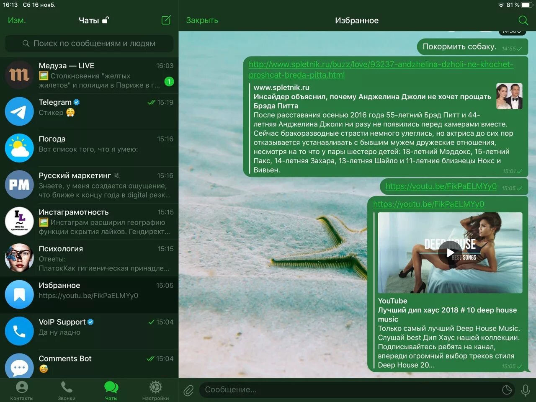This screenshot has height=402, width=536.
Task: Tap the Comments Bot emoji preview
Action: (x=44, y=369)
